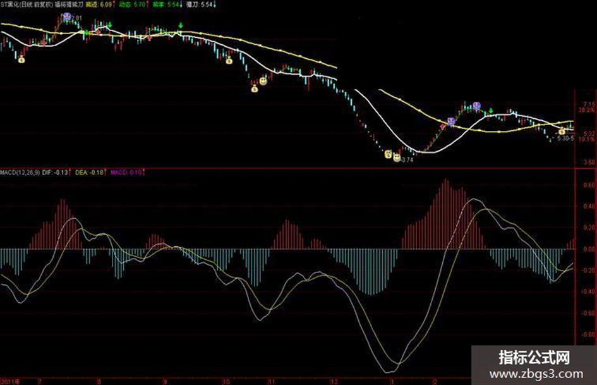Select month 12 on the time axis
The image size is (597, 385).
334,382
